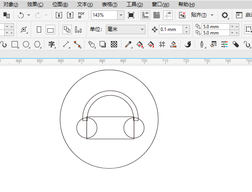252x192 pixels.
Task: Click the Drop Shadow tool
Action: pos(103,44)
